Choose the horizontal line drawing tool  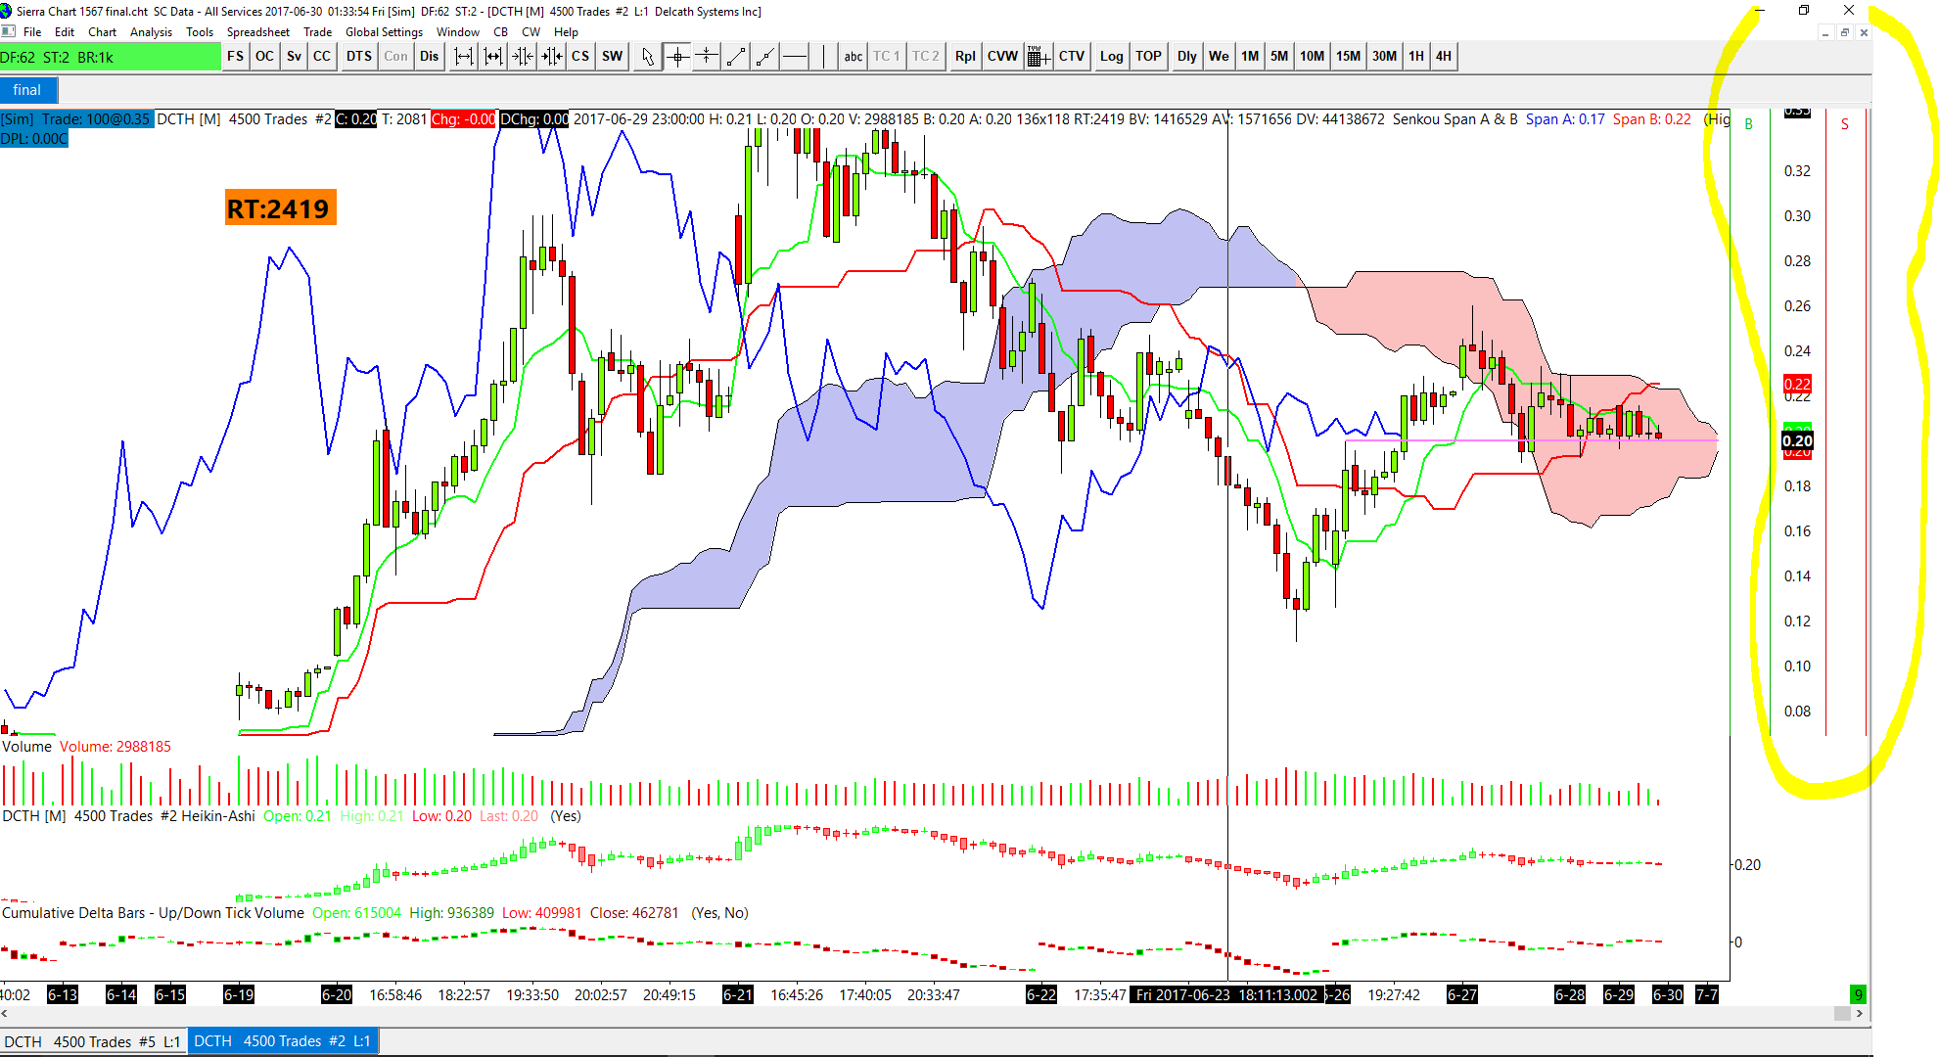(795, 57)
